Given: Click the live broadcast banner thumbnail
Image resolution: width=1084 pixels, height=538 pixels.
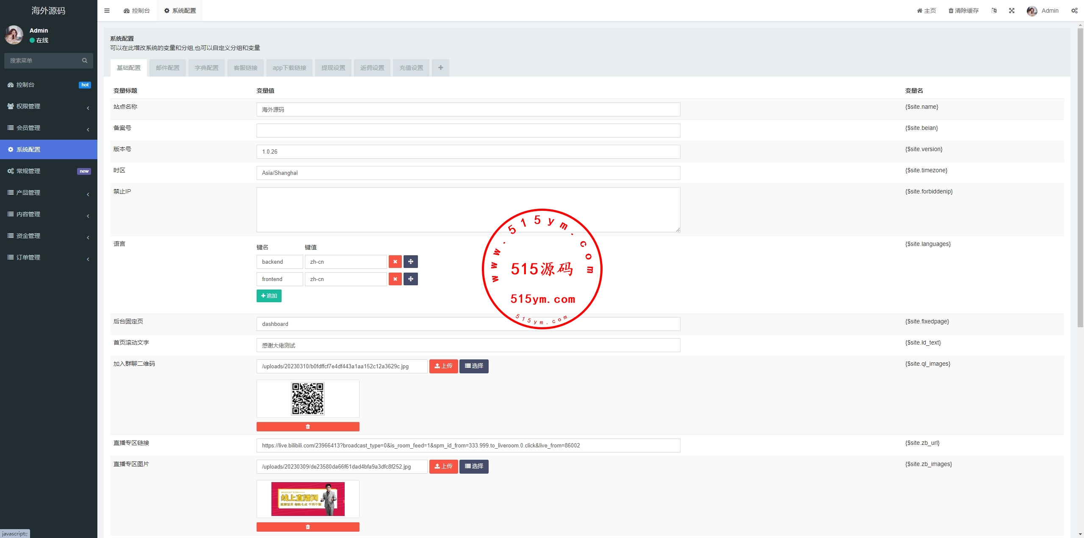Looking at the screenshot, I should click(x=308, y=499).
